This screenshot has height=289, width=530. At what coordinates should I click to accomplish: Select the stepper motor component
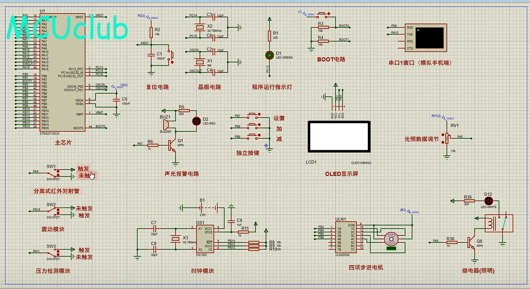[x=391, y=239]
